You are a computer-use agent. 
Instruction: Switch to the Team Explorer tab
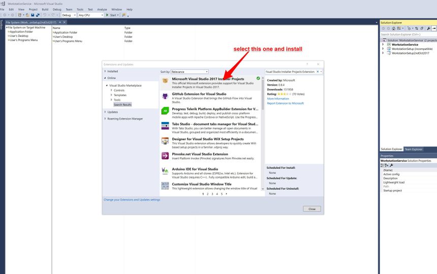pyautogui.click(x=414, y=149)
